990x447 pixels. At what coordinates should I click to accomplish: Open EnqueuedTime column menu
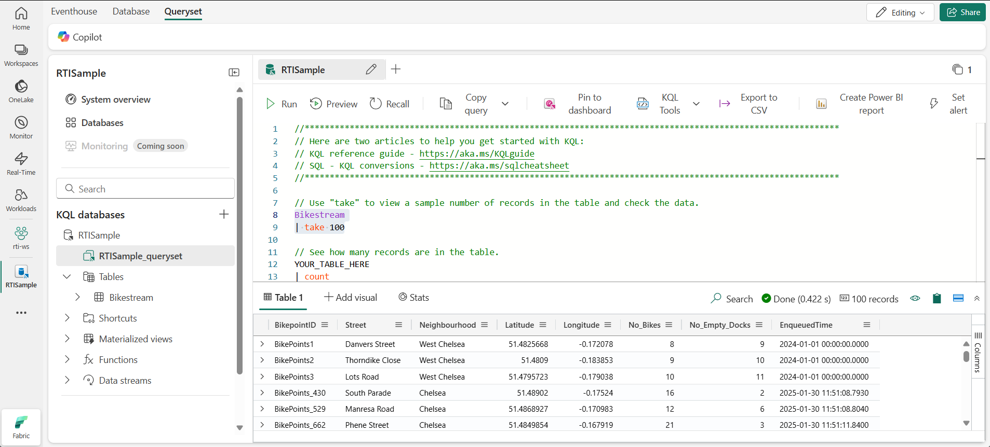tap(866, 325)
